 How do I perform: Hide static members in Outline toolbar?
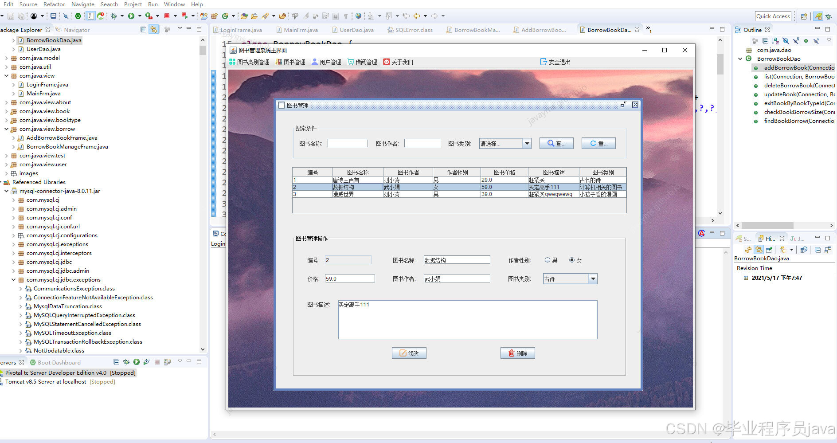(x=796, y=41)
